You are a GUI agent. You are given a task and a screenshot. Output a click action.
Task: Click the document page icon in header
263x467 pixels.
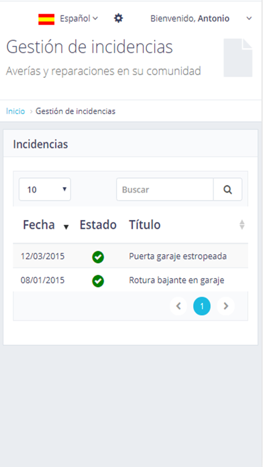pos(238,58)
